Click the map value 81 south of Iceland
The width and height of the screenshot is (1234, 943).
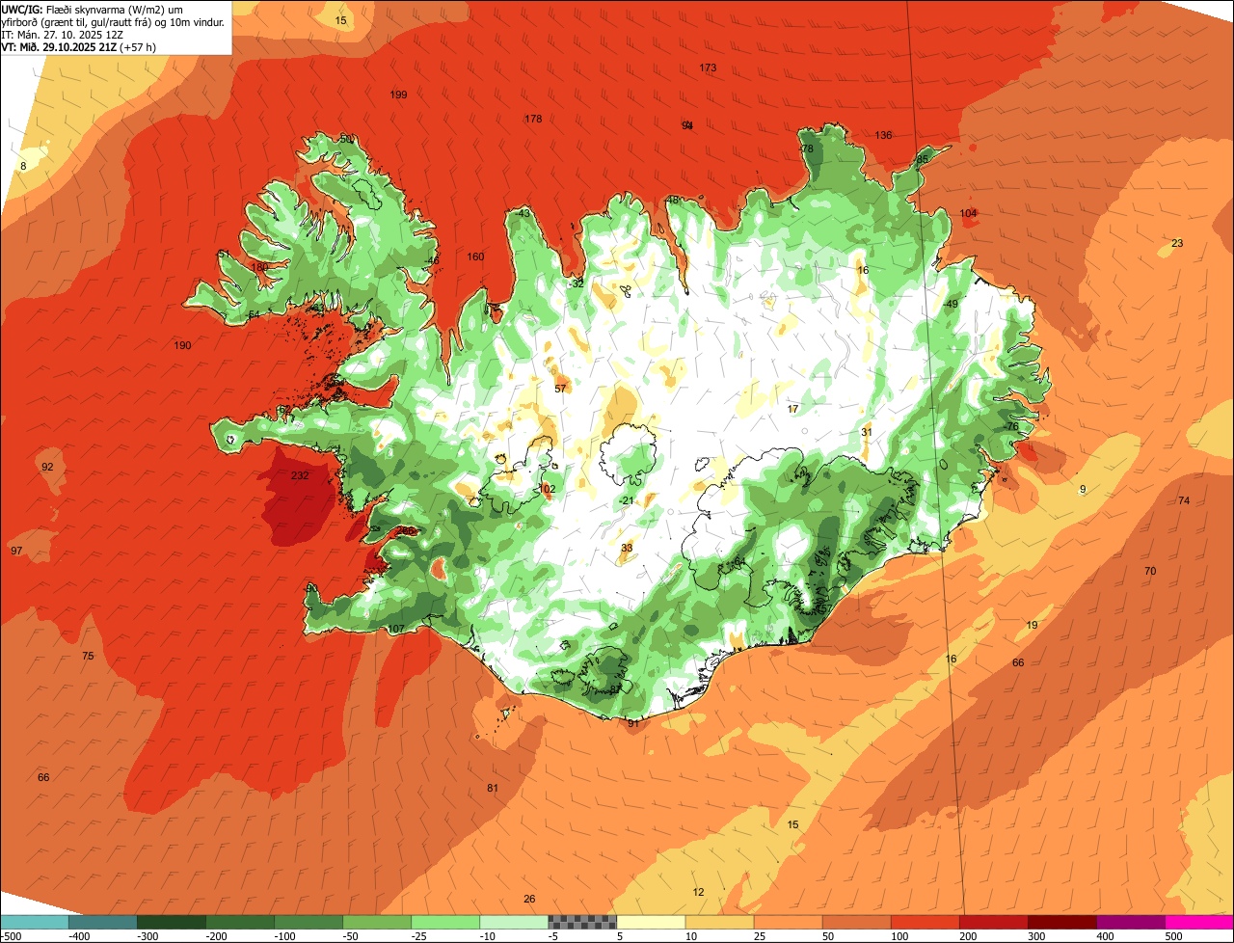[493, 788]
